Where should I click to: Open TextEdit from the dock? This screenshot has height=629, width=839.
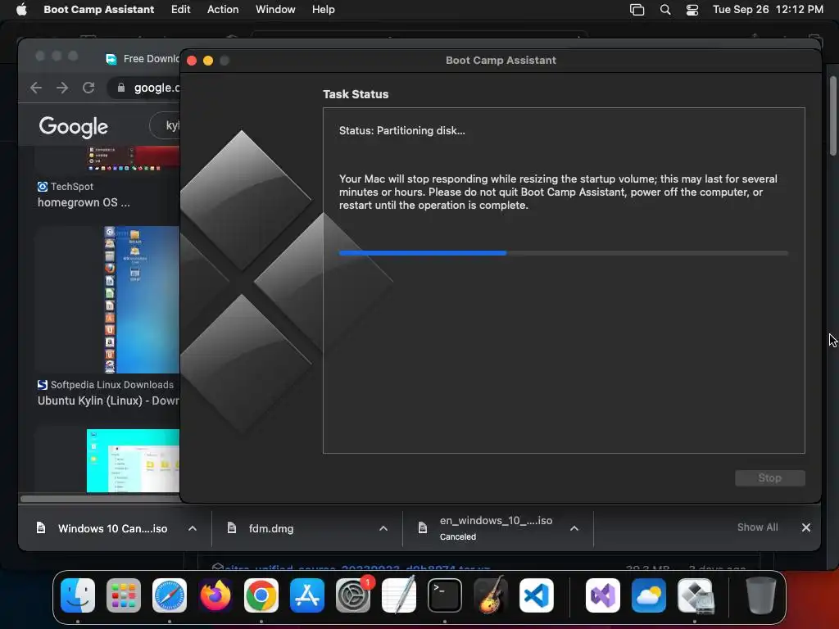coord(399,595)
